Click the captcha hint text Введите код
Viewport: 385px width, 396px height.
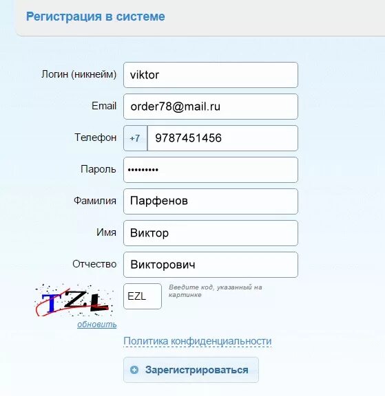(216, 291)
